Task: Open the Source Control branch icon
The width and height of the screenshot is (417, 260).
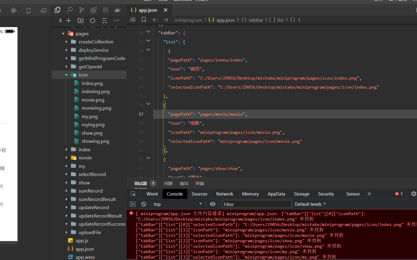Action: [82, 10]
